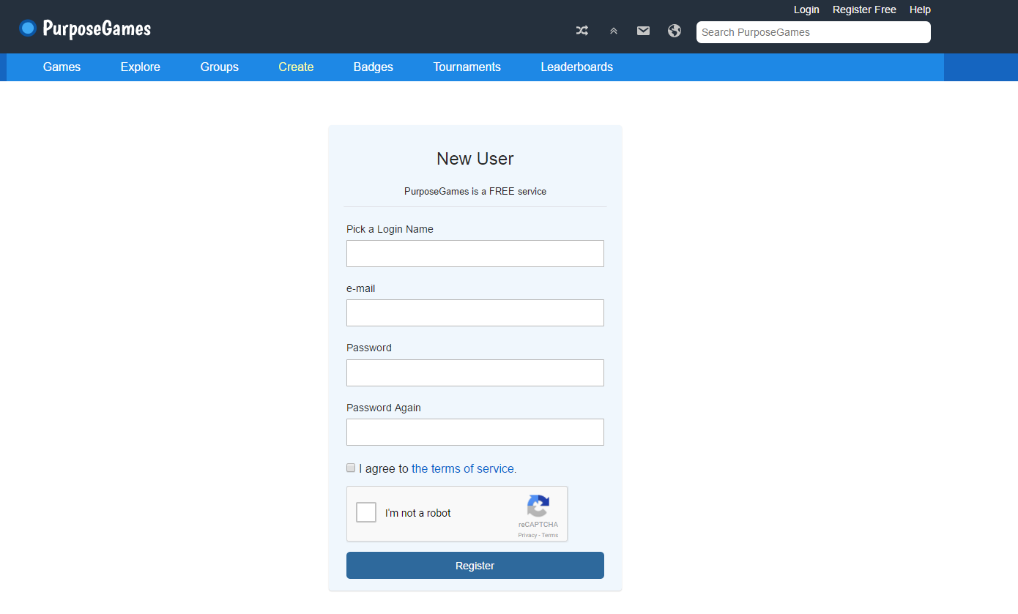Screen dimensions: 1018x614
Task: Focus the Pick a Login Name field
Action: pos(475,253)
